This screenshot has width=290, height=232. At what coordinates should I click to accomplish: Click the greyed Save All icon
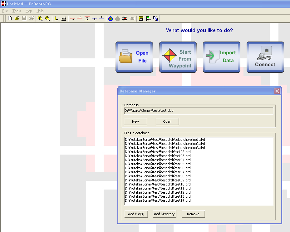tap(31, 18)
